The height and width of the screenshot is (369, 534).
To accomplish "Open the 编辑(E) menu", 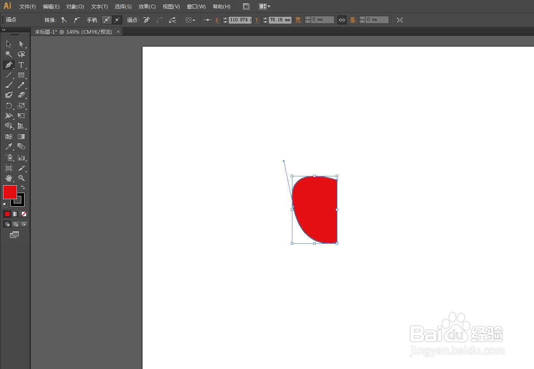I will [51, 7].
